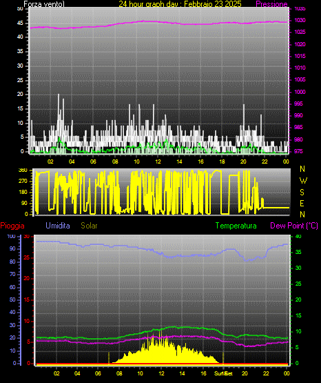
Task: Click the S compass label on direction graph
Action: pos(302,193)
